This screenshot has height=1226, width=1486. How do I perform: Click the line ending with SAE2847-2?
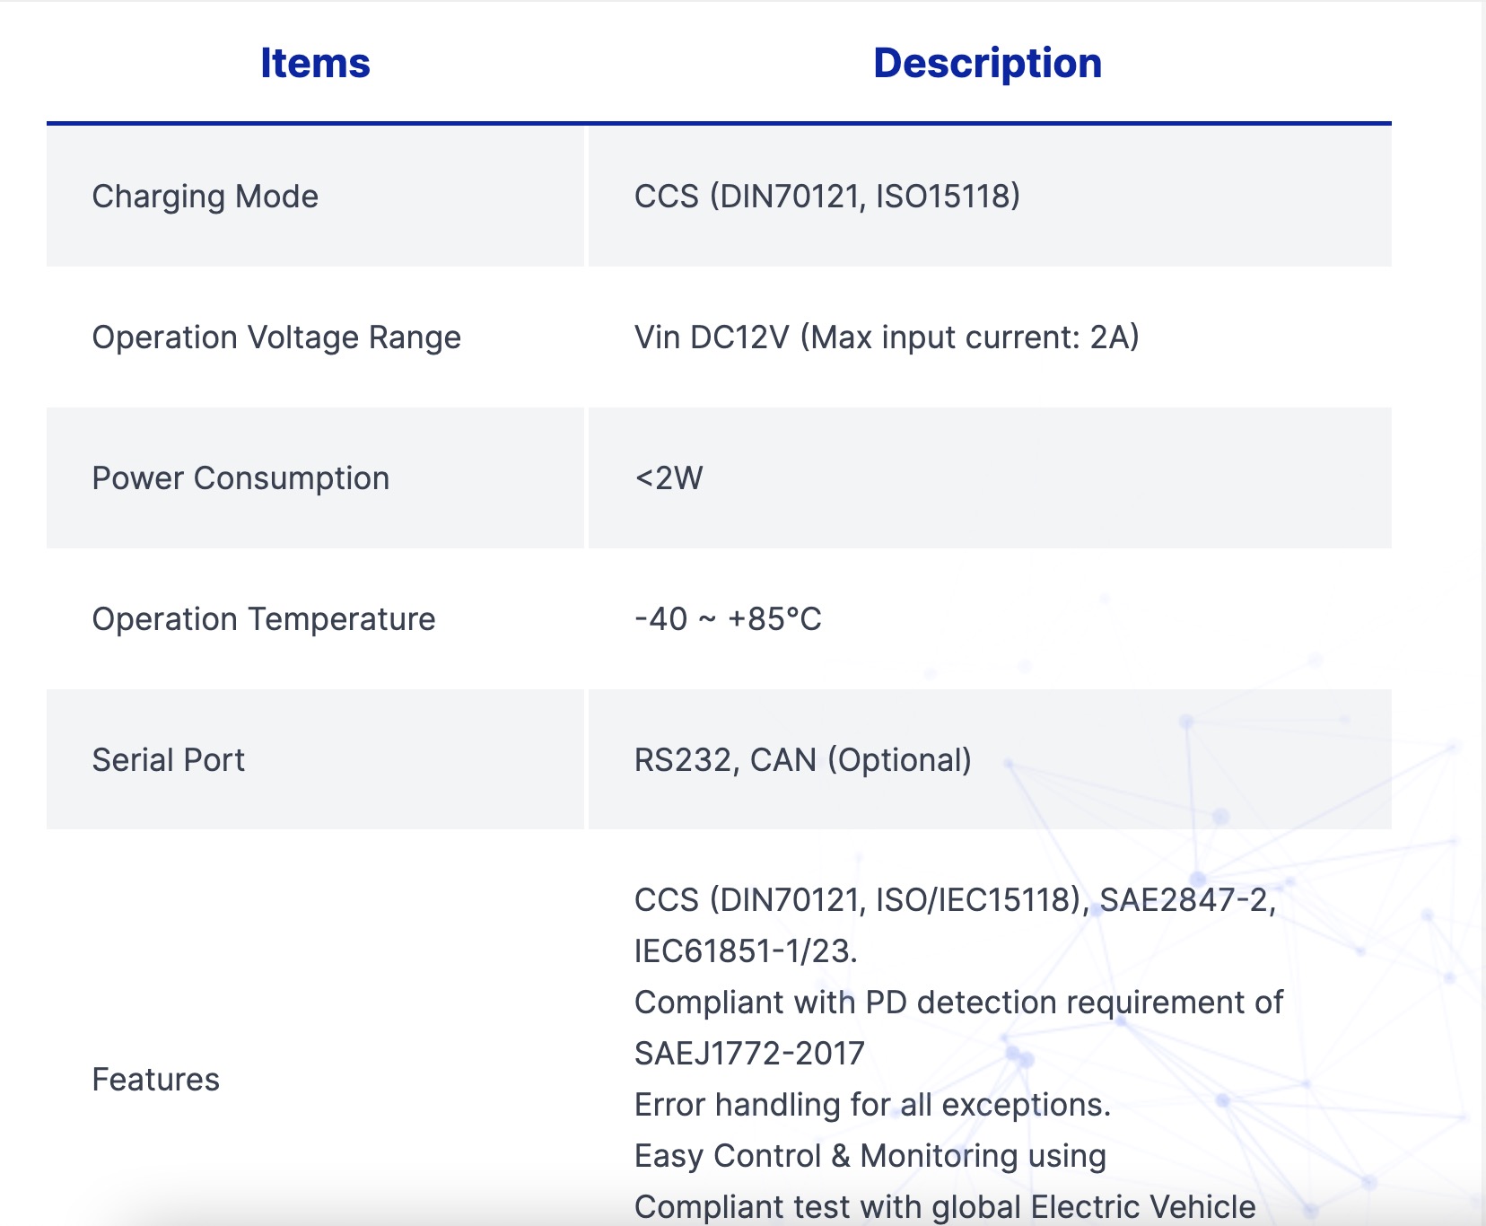(x=954, y=900)
